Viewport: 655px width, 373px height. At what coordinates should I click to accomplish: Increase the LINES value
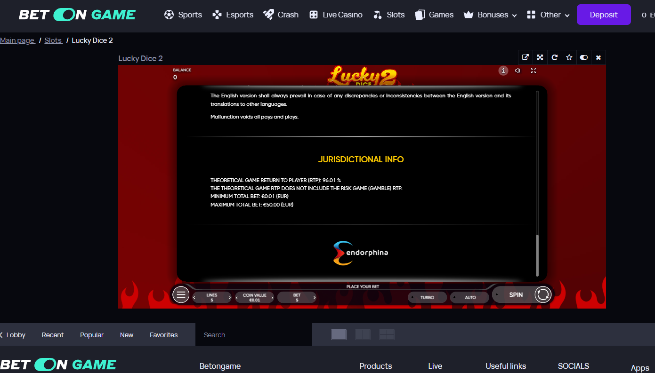pos(229,298)
